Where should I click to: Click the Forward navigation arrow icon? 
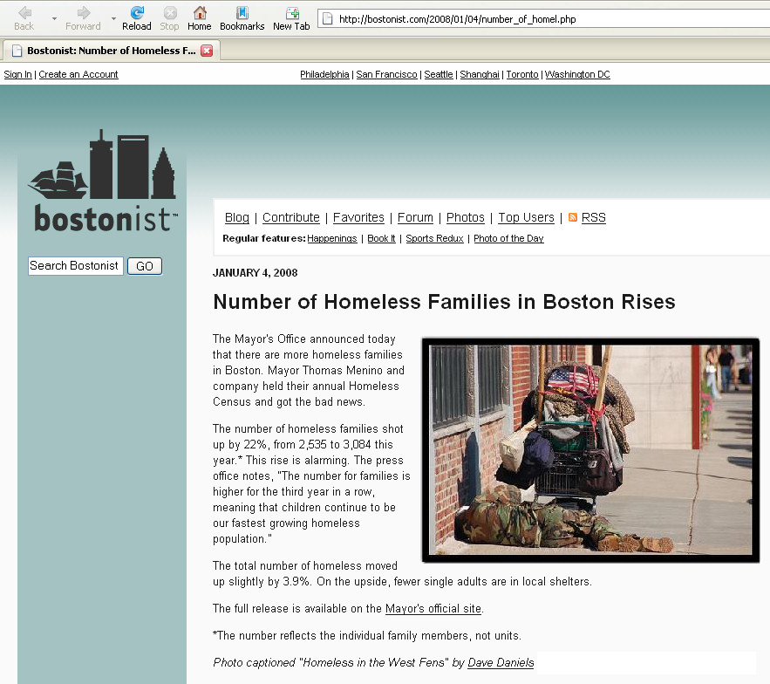pos(83,13)
